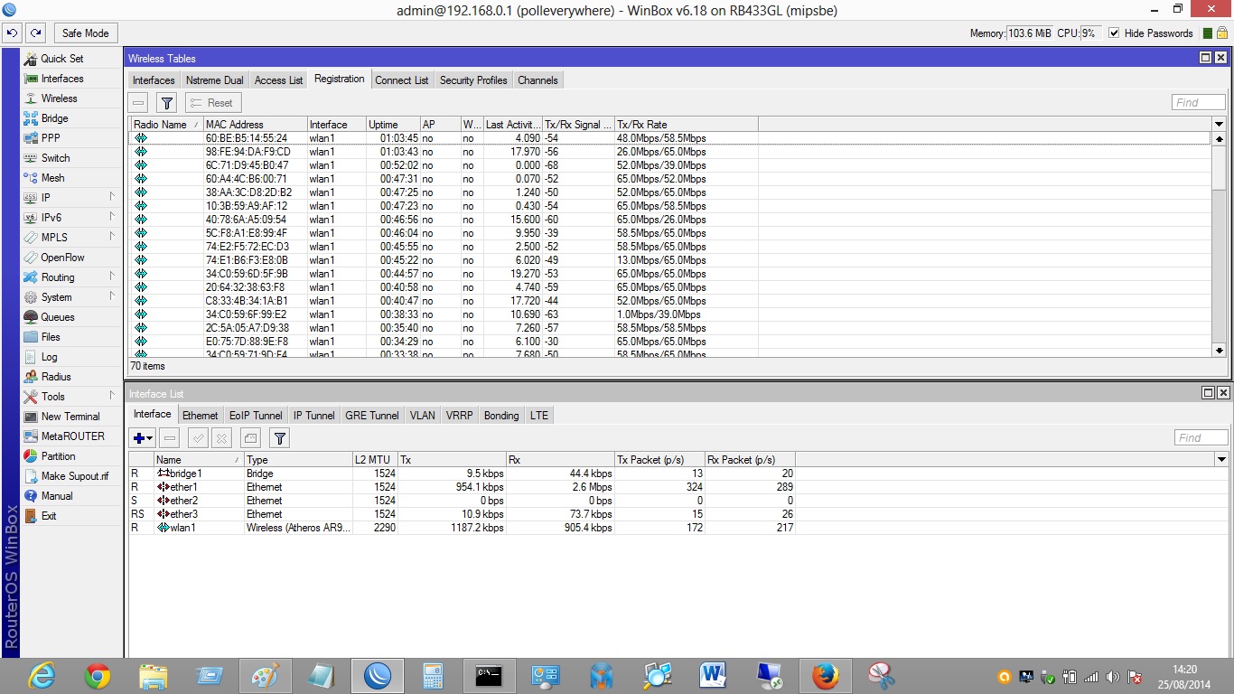This screenshot has height=694, width=1234.
Task: Click the Reset button in Wireless Tables
Action: (211, 103)
